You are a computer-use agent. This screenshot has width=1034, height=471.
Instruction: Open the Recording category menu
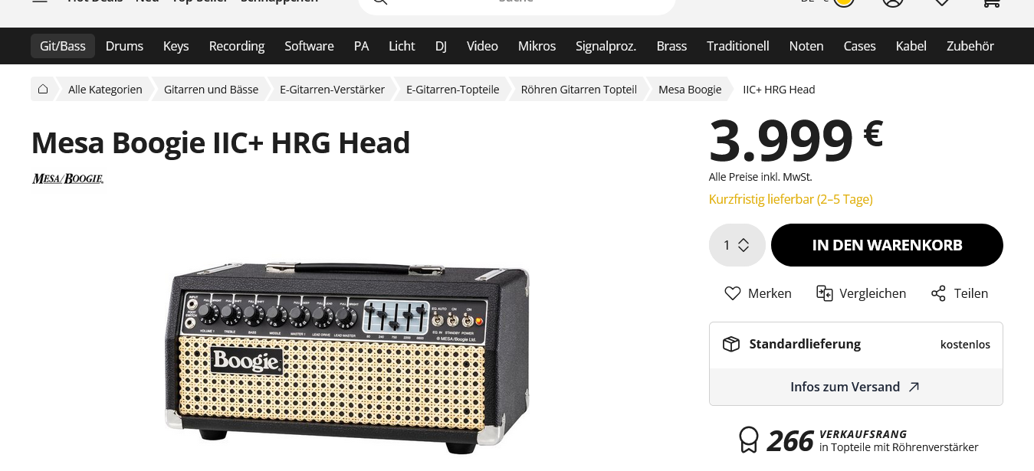[x=237, y=46]
